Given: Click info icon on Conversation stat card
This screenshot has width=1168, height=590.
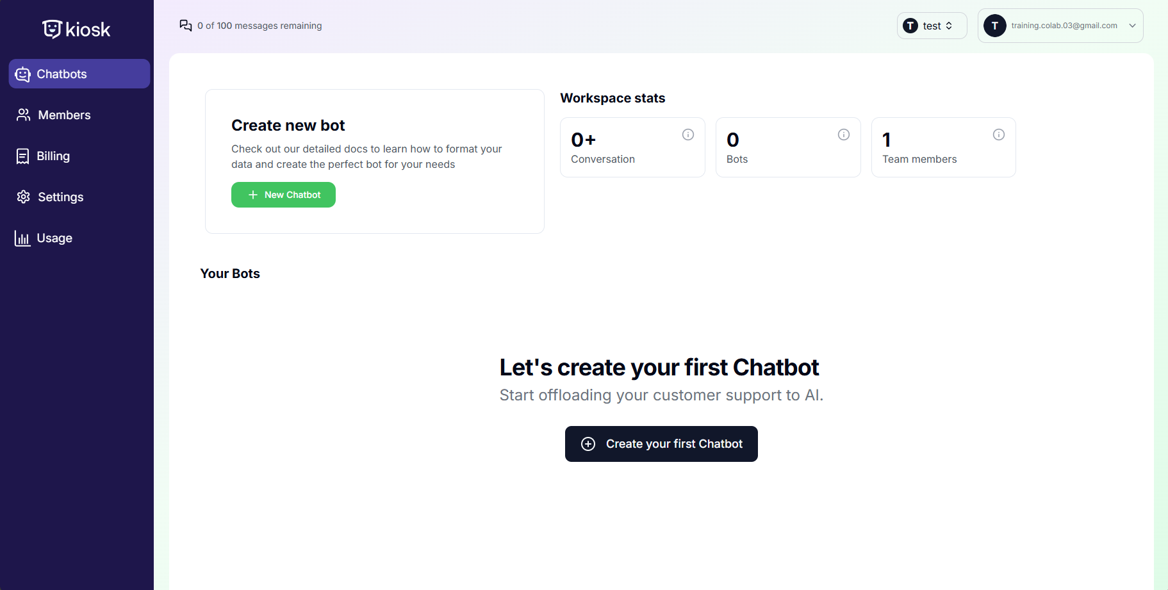Looking at the screenshot, I should click(x=688, y=135).
